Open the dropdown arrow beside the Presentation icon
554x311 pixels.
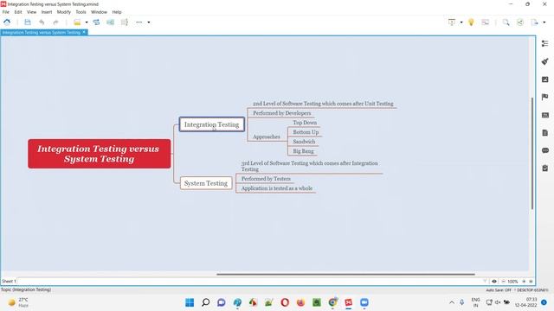pos(461,22)
